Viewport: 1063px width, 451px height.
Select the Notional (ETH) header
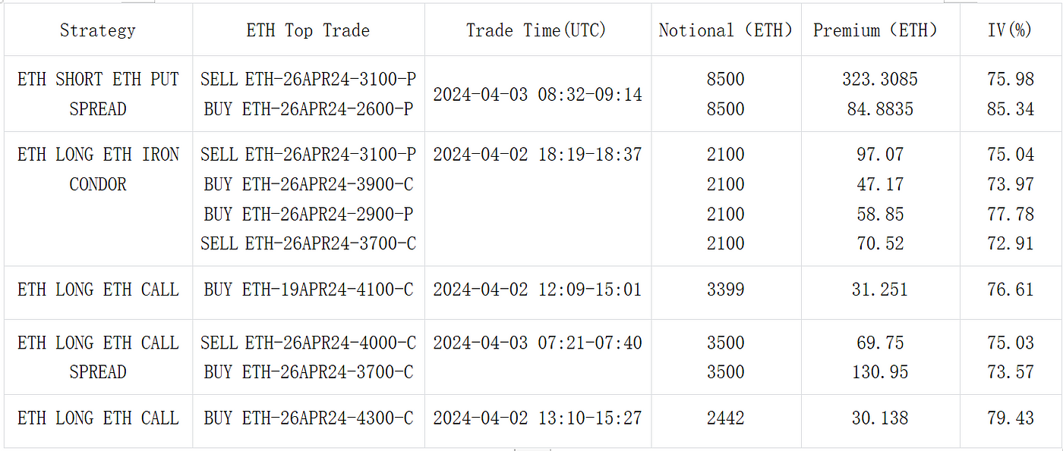click(725, 30)
